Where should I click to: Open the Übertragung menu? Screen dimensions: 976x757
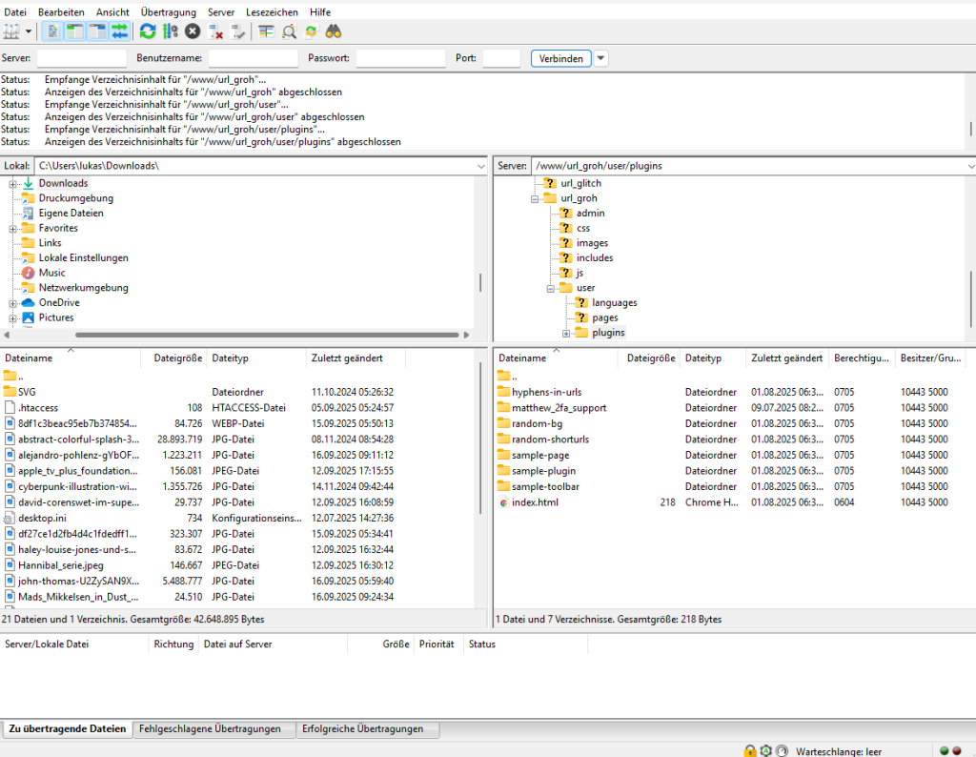[x=168, y=11]
